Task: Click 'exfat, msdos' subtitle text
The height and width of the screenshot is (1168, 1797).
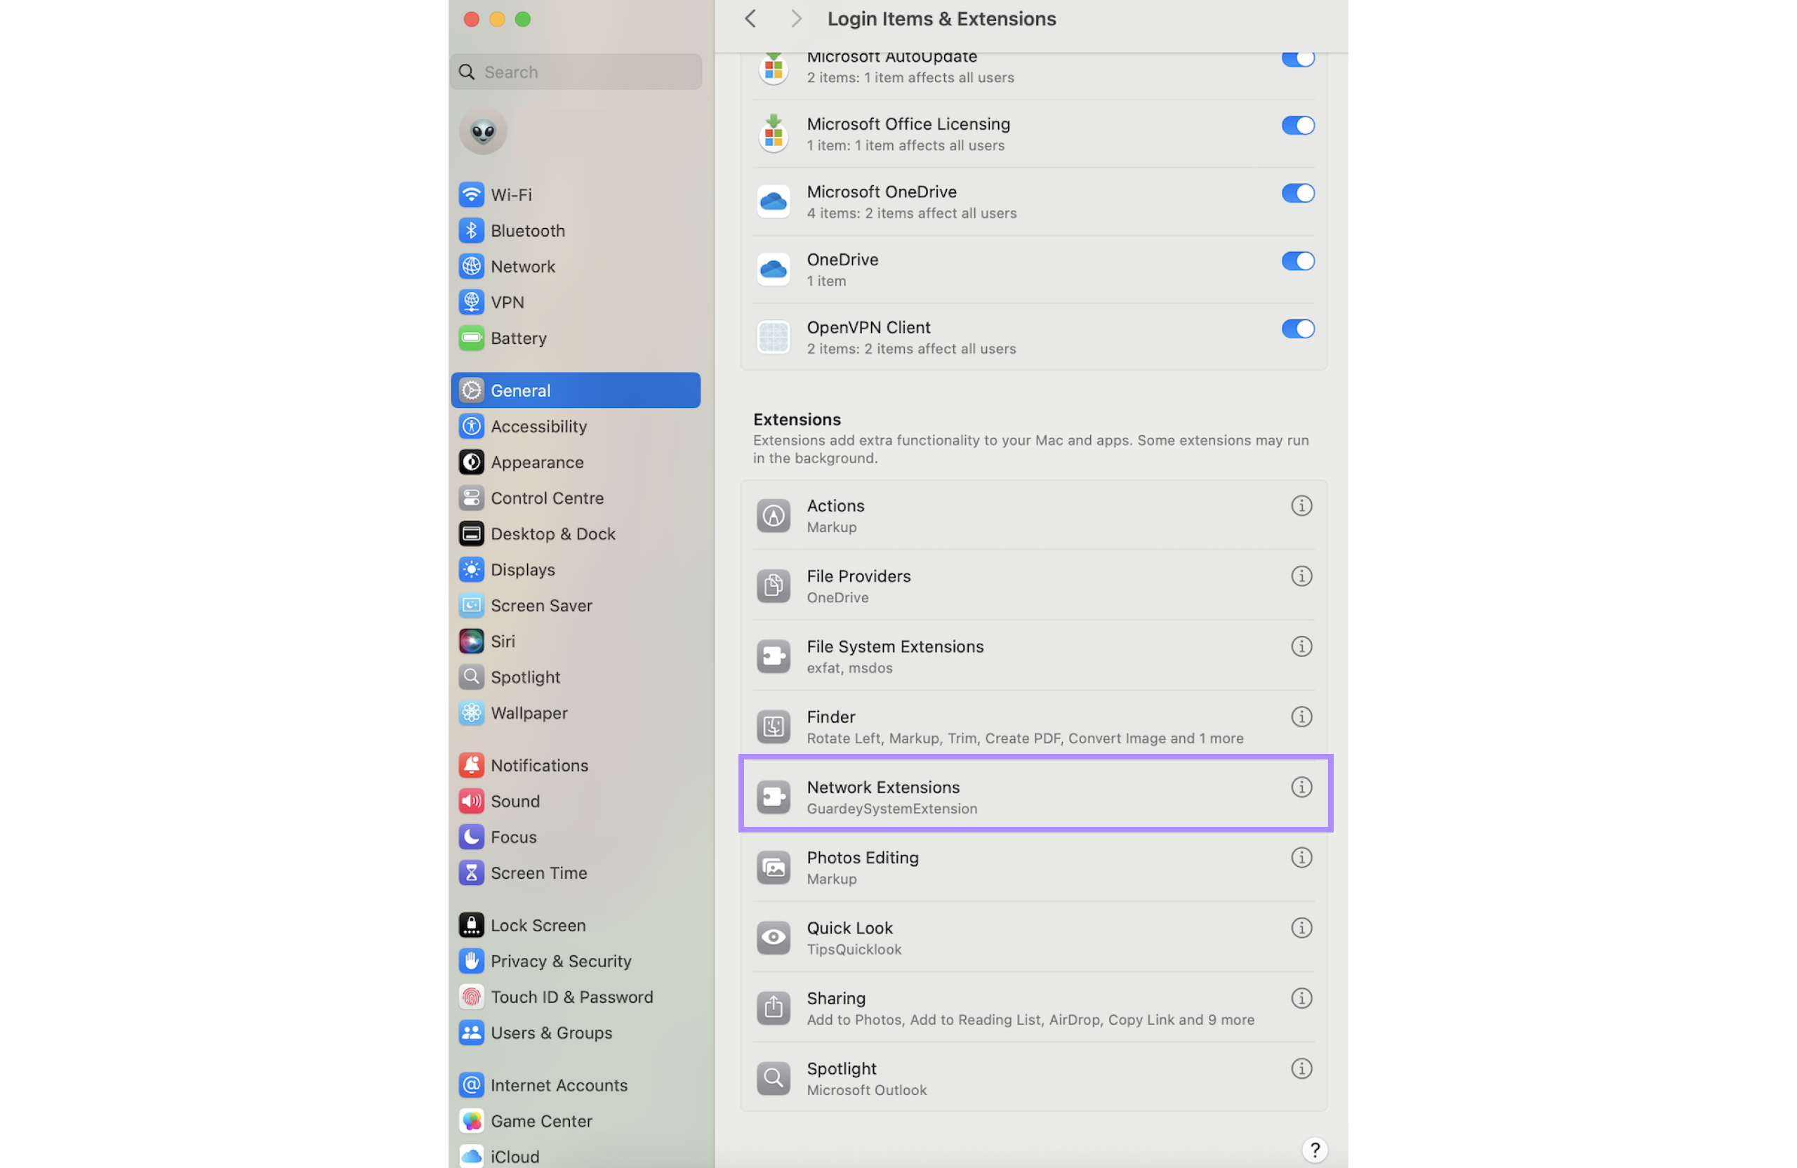Action: [849, 668]
